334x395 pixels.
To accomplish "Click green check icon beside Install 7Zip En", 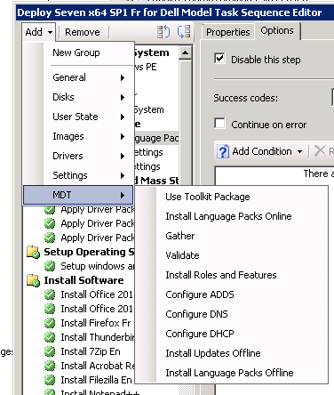I will [50, 351].
